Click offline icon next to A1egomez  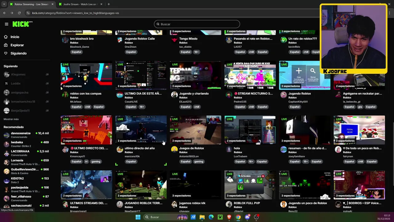pyautogui.click(x=47, y=74)
